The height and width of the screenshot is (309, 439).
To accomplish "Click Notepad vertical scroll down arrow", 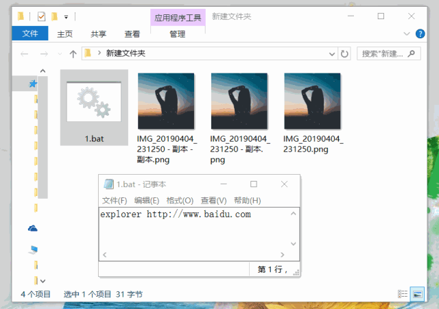I will 293,243.
